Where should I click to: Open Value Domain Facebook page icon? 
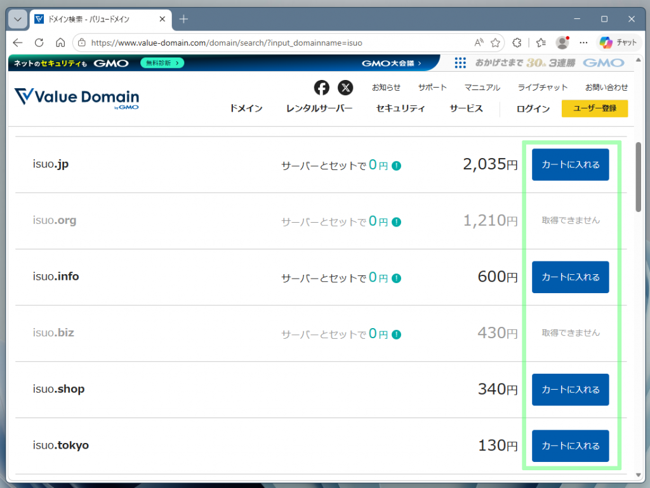[x=321, y=88]
